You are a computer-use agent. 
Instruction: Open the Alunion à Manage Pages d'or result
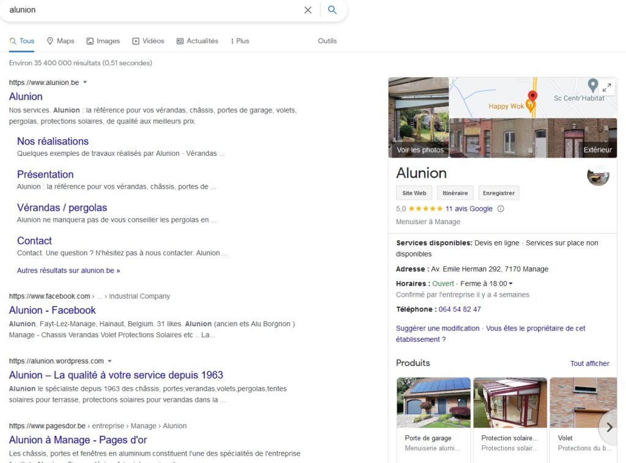(78, 440)
